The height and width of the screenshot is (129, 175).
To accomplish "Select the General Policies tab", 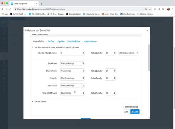I will 39,42.
